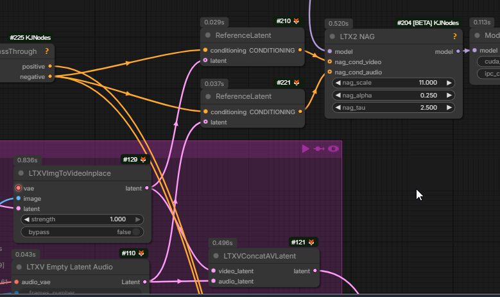
Task: Click the latent output socket on LTXVImgToVideoInplace
Action: (x=147, y=188)
